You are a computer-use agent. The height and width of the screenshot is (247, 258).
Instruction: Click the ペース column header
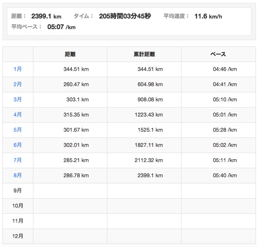coord(218,54)
